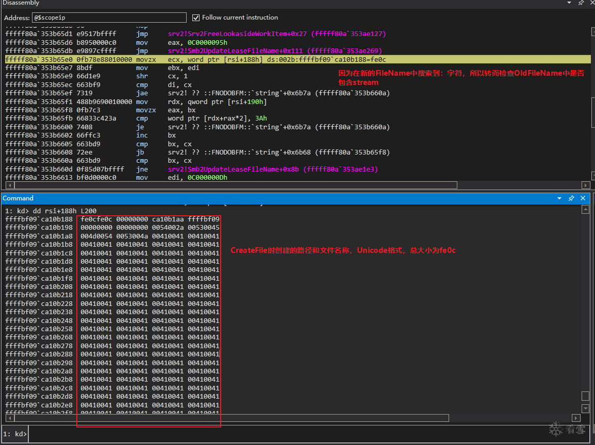This screenshot has height=445, width=595.
Task: Click fe0cfe0c value in memory dump
Action: (96, 219)
